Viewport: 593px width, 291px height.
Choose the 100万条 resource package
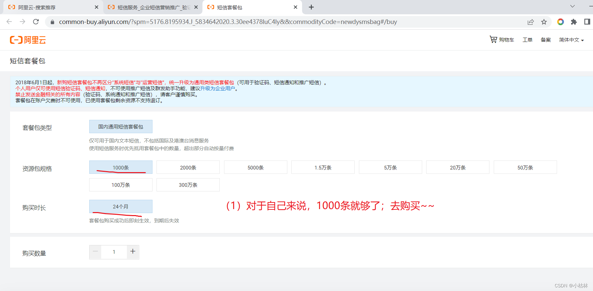(121, 185)
